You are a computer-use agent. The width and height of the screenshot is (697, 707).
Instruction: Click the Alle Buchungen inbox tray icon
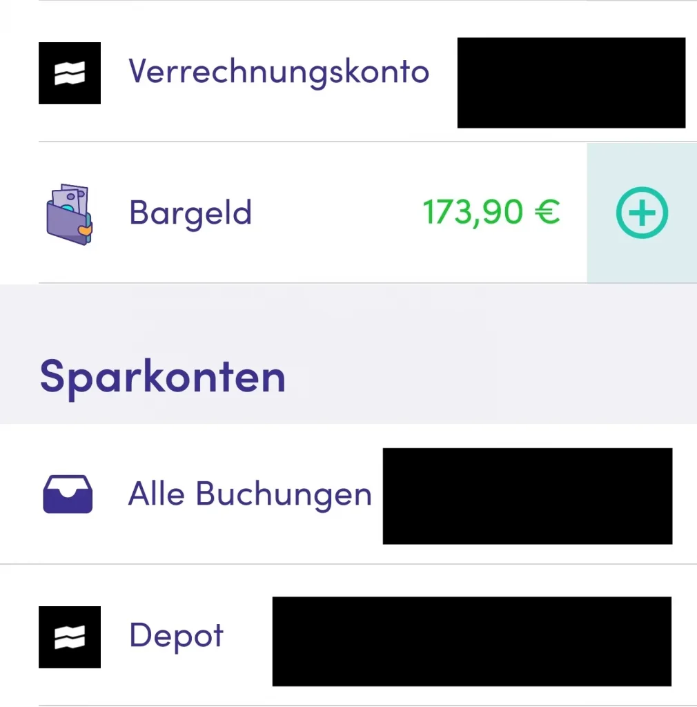pyautogui.click(x=68, y=494)
